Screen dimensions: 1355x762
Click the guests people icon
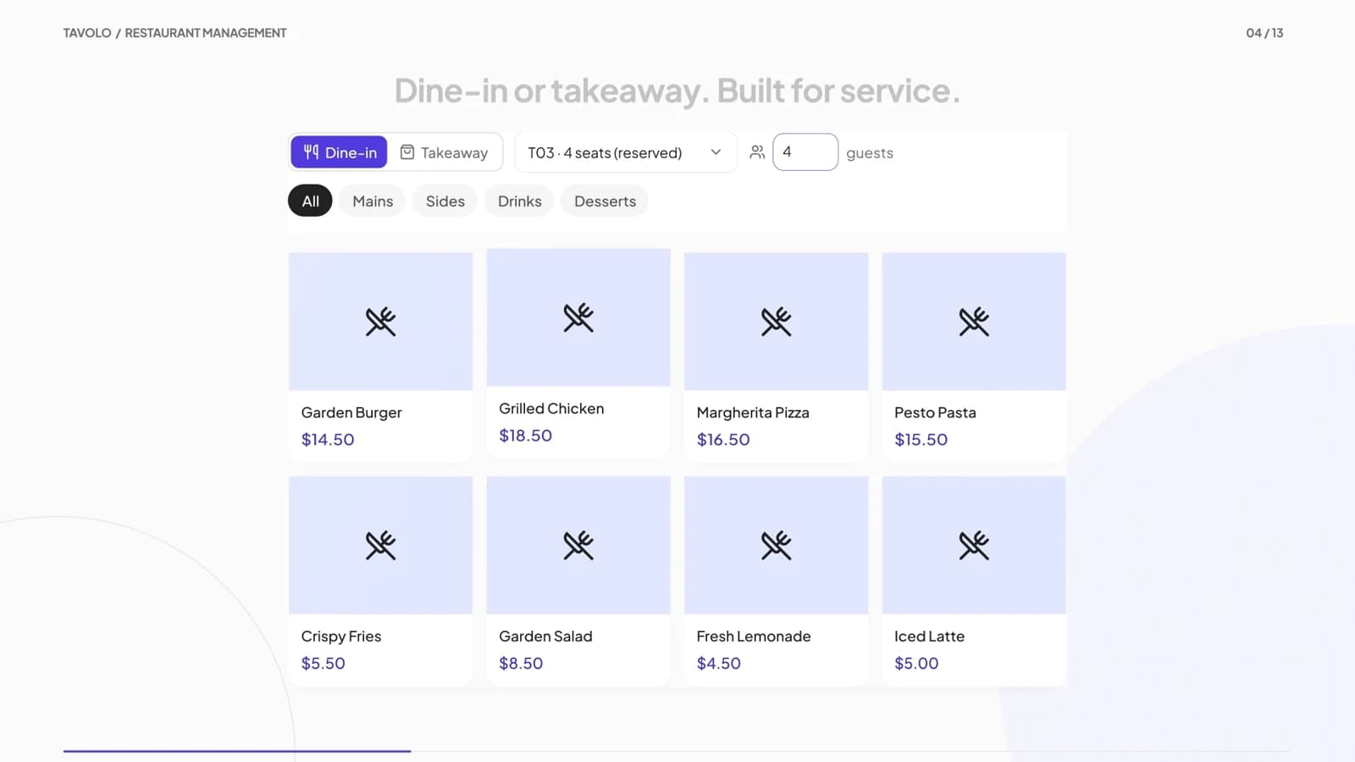[757, 152]
